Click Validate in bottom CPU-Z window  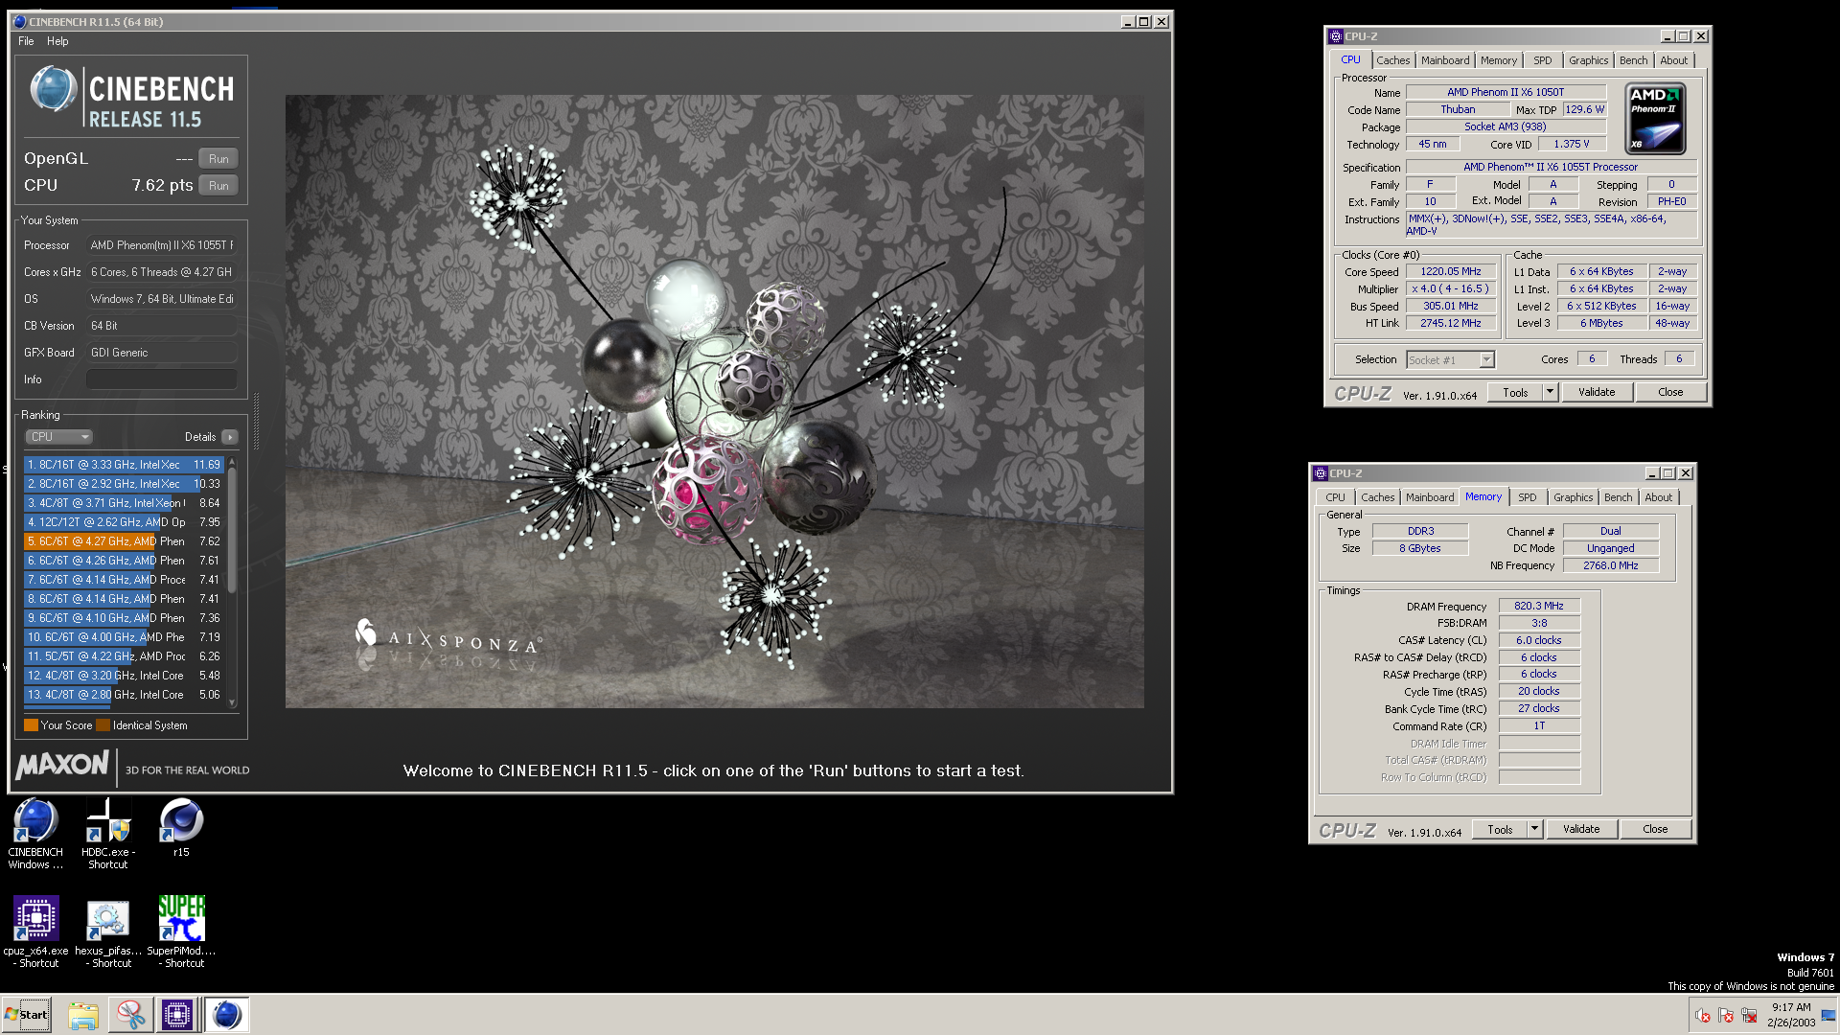[x=1581, y=830]
